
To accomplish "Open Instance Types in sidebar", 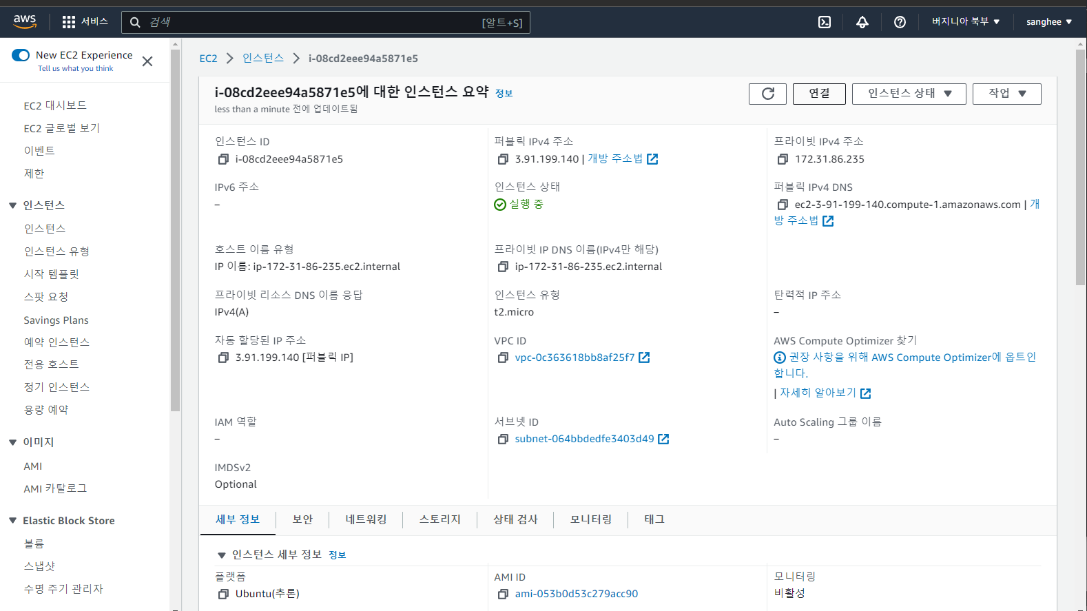I will (x=56, y=251).
